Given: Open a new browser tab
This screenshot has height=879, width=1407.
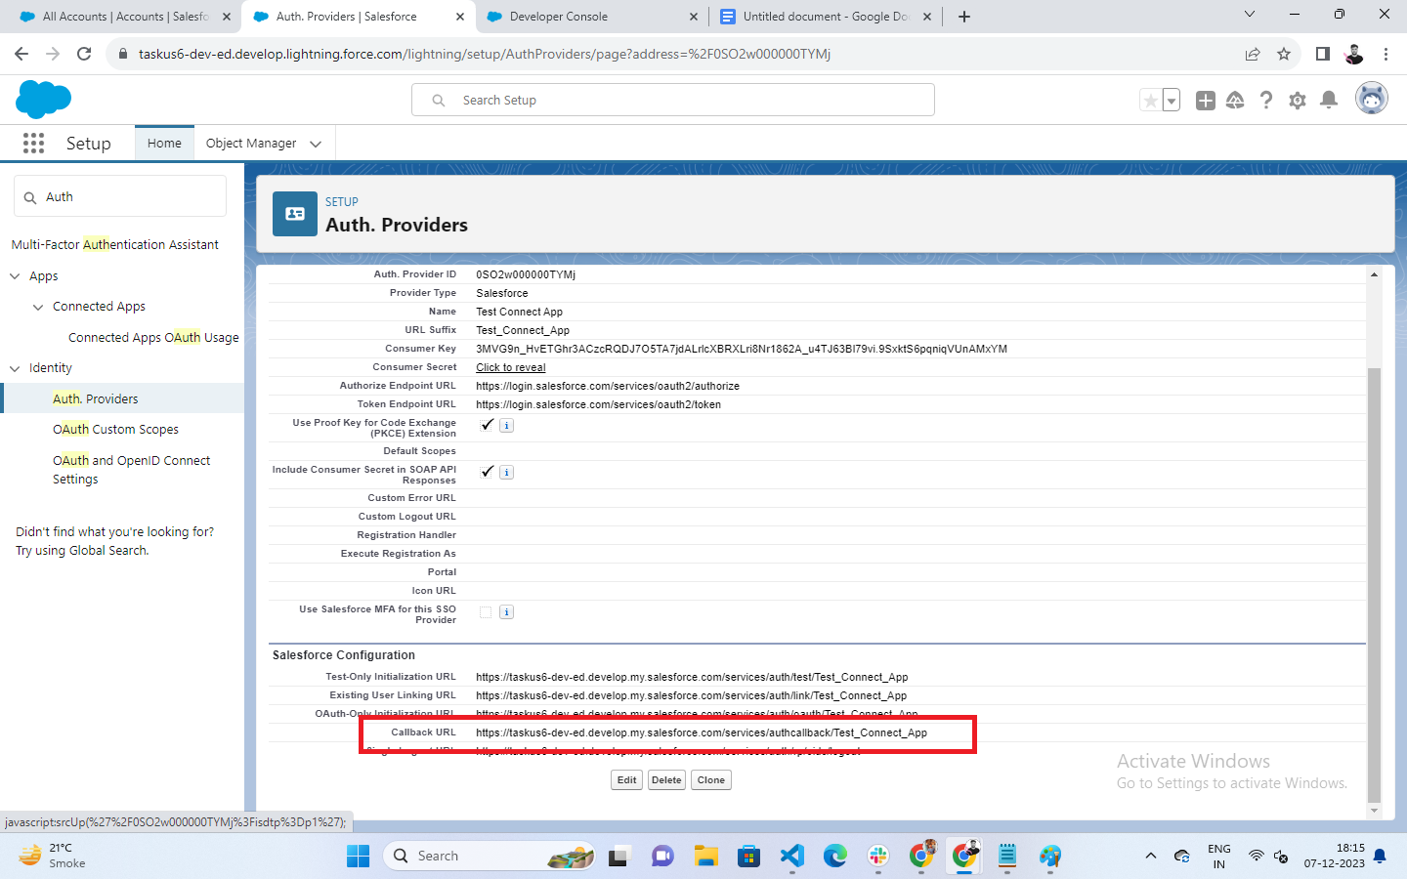Looking at the screenshot, I should [964, 17].
